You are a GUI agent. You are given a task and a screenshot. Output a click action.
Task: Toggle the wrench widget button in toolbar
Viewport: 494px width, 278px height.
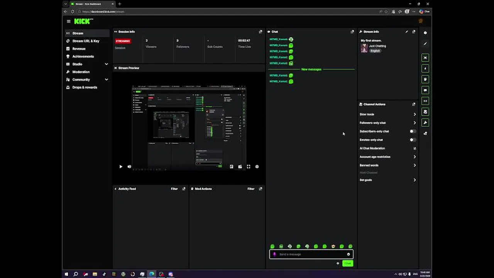pos(425,122)
